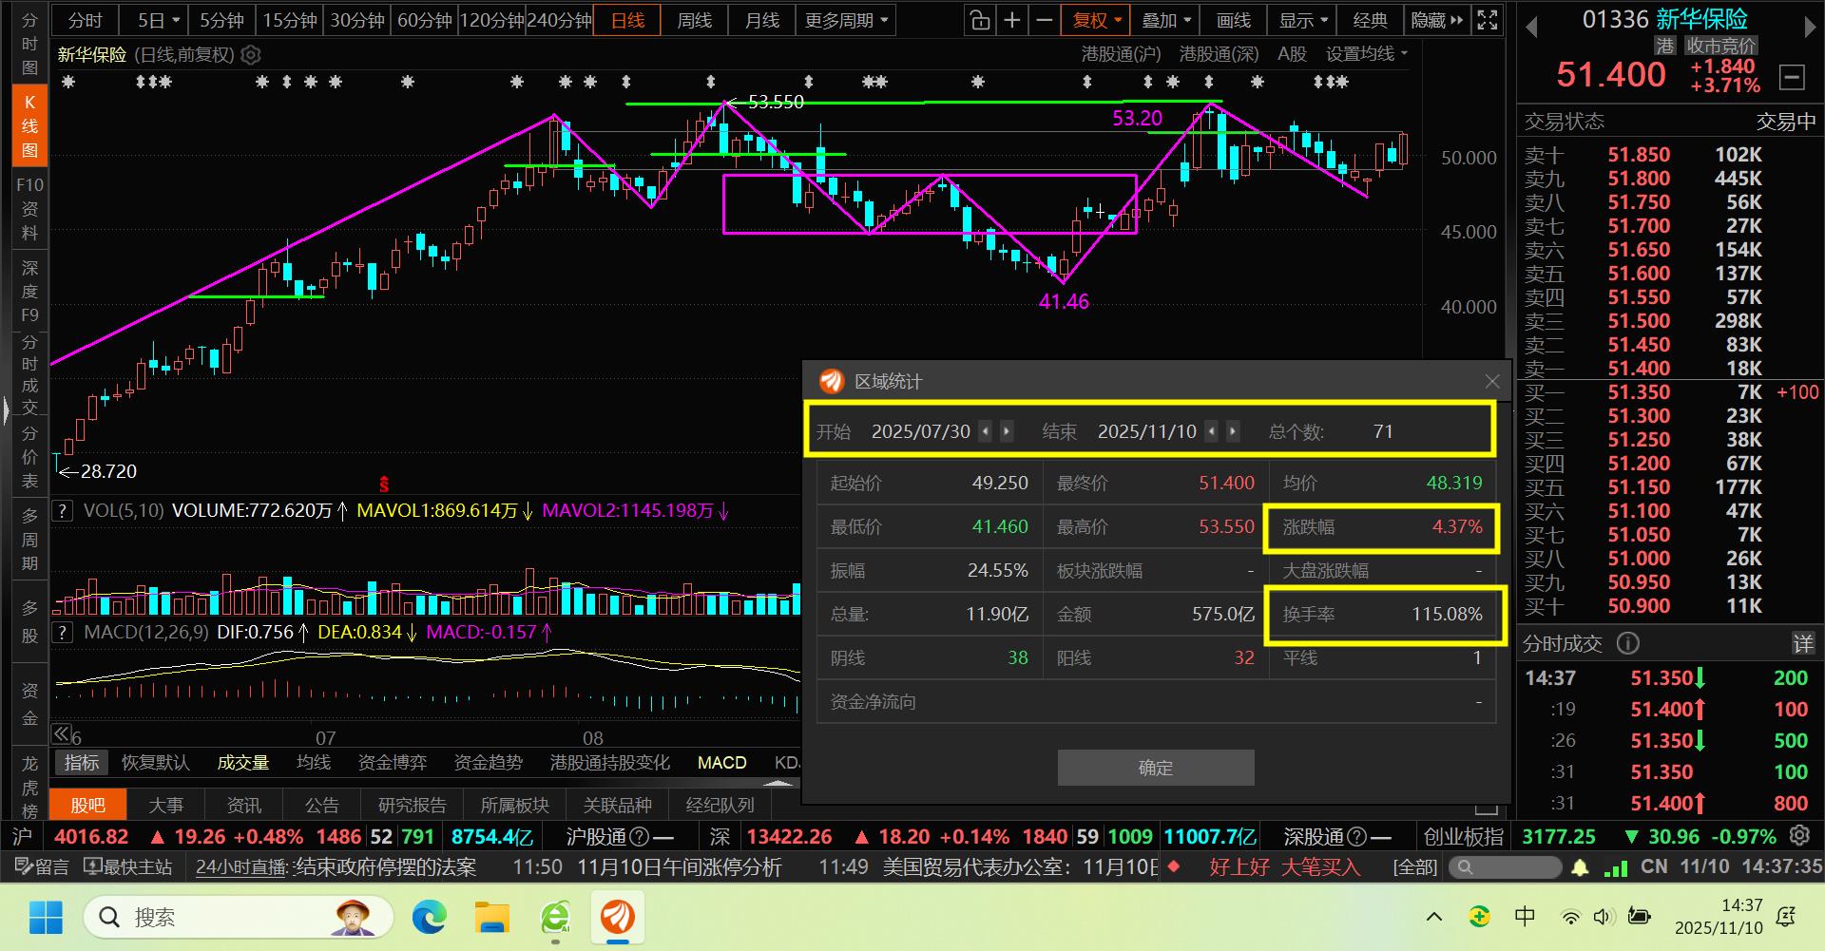The width and height of the screenshot is (1825, 951).
Task: Click the 恢复默认 restore defaults button
Action: [156, 763]
